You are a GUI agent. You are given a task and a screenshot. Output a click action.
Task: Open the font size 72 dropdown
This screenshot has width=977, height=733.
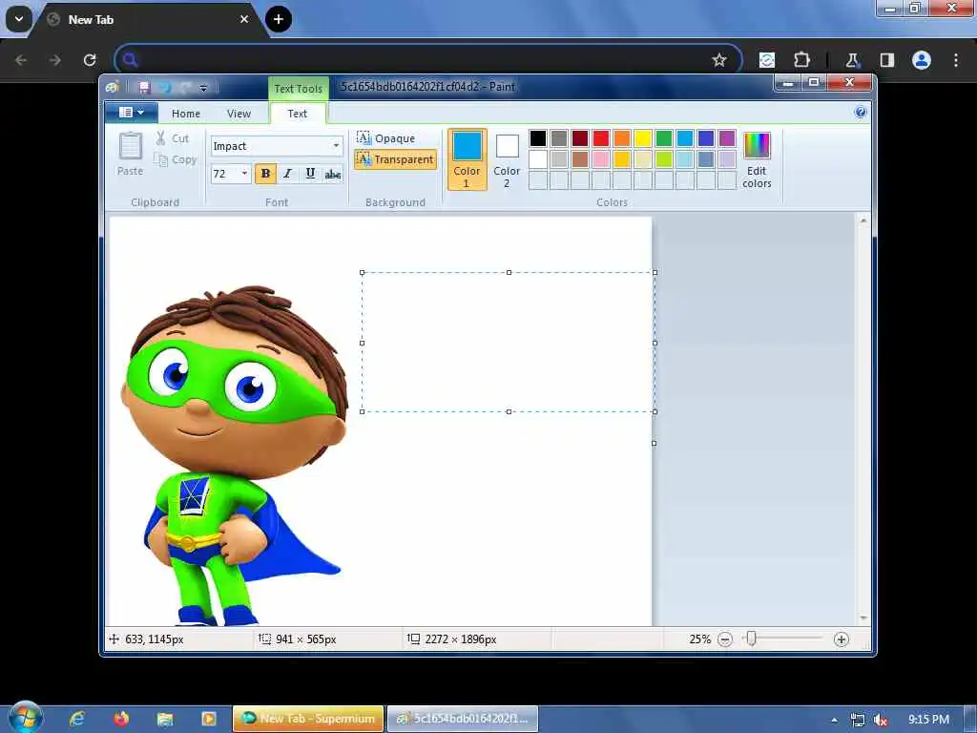(244, 174)
